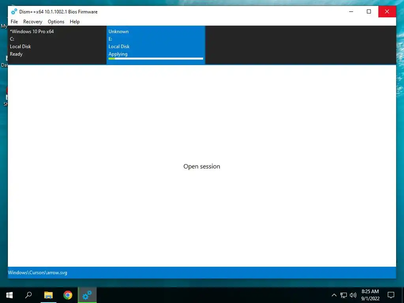
Task: Open File Explorer from taskbar
Action: point(48,295)
